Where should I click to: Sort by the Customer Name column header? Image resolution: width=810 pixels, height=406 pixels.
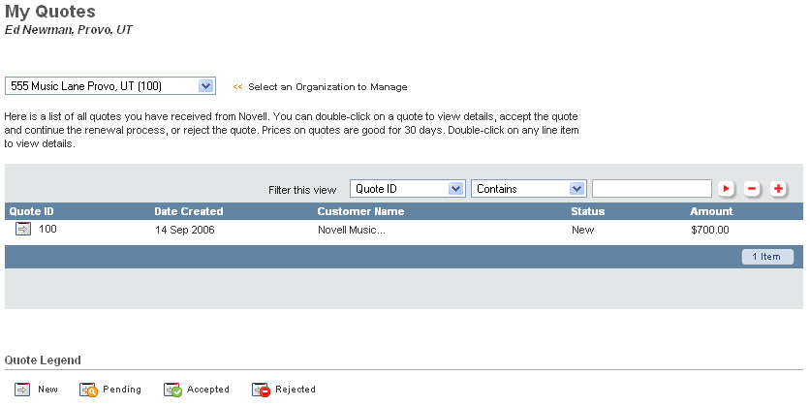360,211
